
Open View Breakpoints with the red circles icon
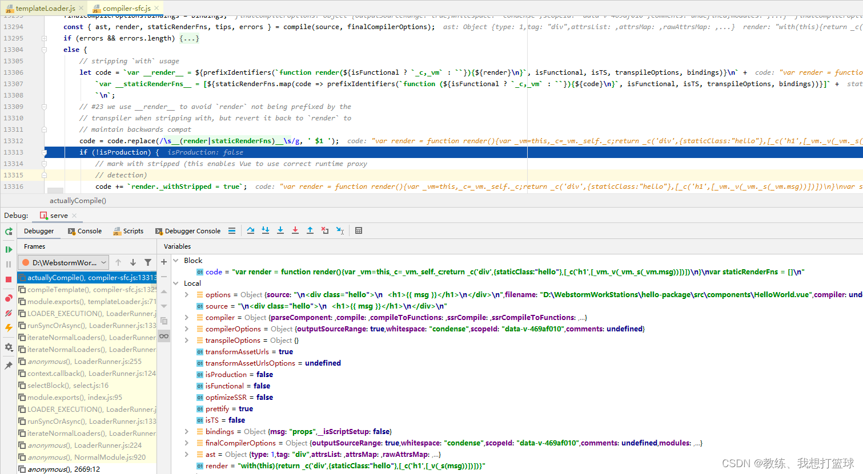pos(9,298)
